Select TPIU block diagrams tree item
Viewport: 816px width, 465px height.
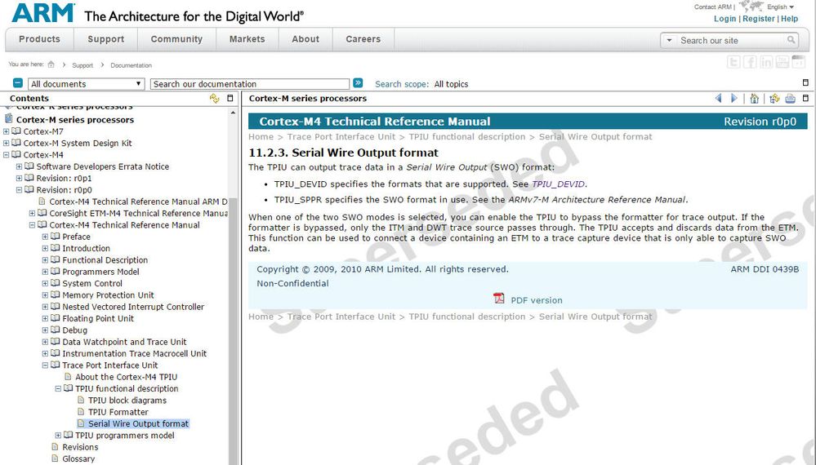tap(127, 401)
